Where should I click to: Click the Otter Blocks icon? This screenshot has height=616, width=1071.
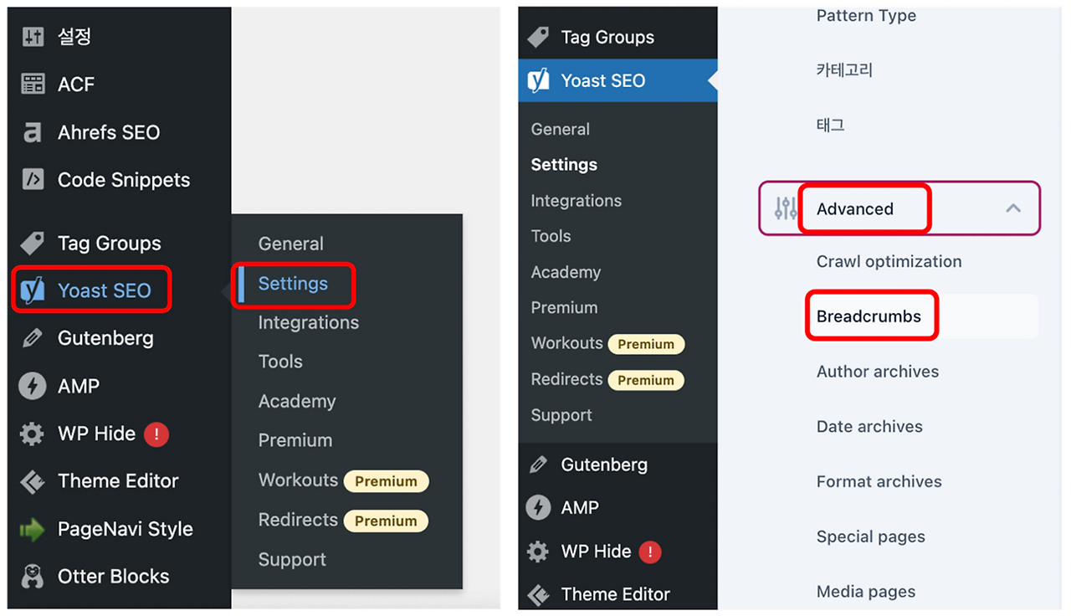[x=33, y=577]
